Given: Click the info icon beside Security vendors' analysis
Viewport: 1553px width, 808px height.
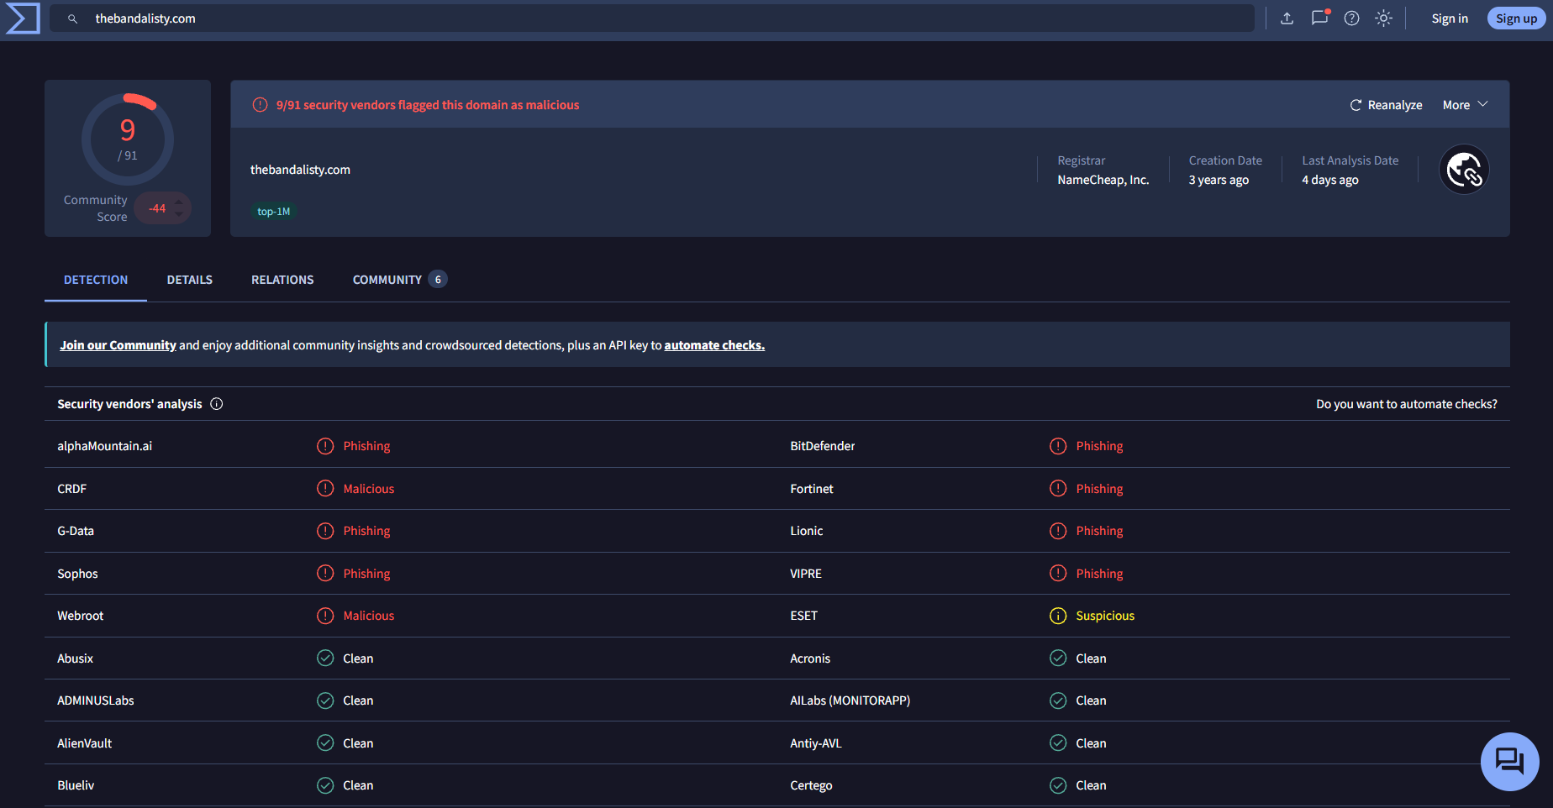Looking at the screenshot, I should tap(217, 404).
